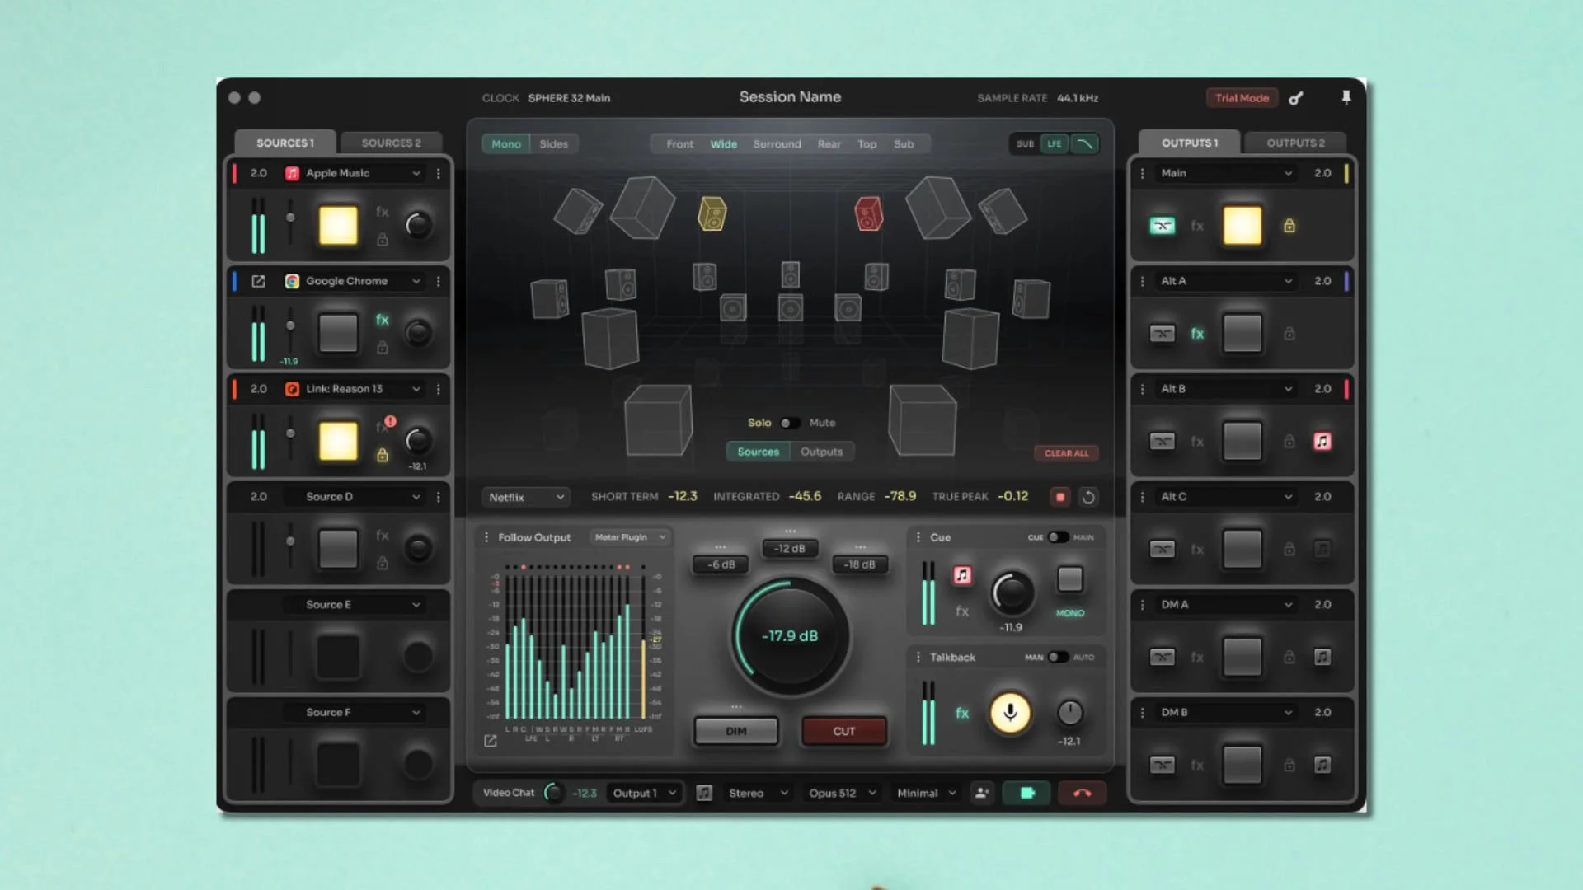Viewport: 1583px width, 890px height.
Task: Toggle the Solo/Mute switch
Action: pos(790,423)
